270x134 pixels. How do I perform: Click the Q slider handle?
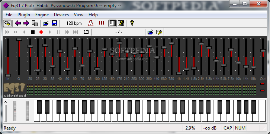[19, 39]
